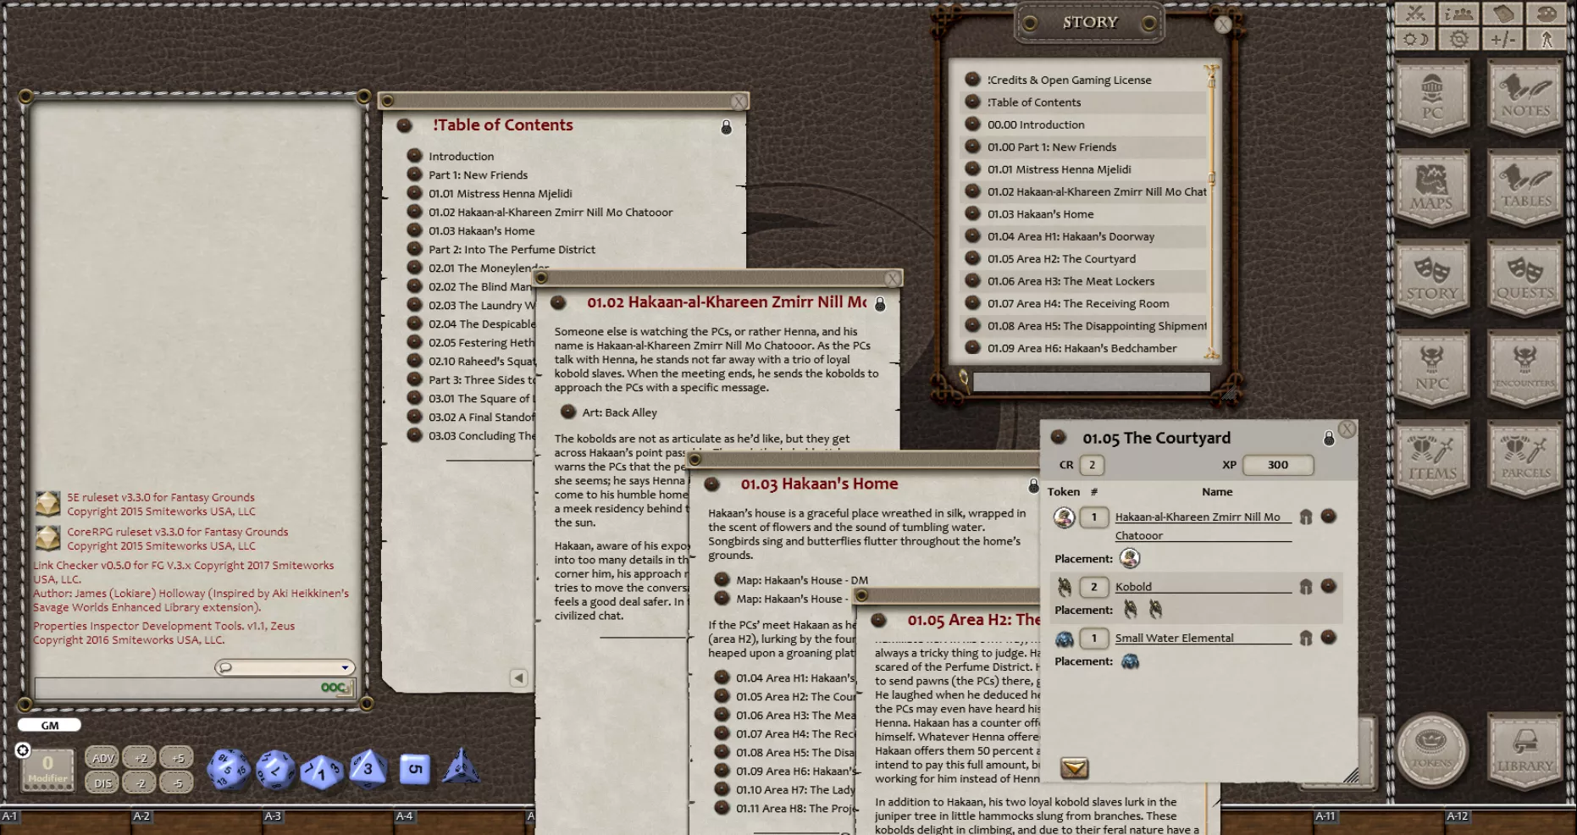Click the d4 die
The image size is (1577, 835).
[x=461, y=766]
